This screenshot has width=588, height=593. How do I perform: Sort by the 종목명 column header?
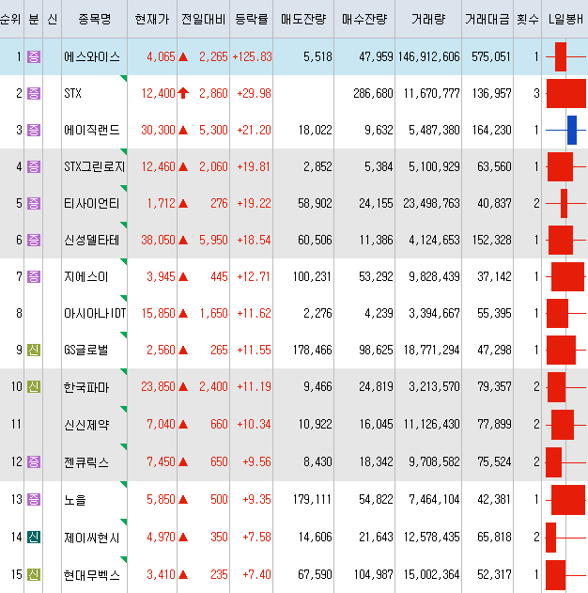95,19
